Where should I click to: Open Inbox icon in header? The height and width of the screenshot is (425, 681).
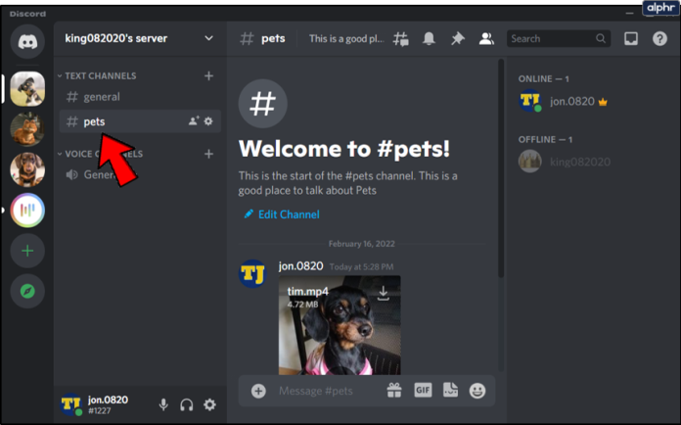pyautogui.click(x=631, y=38)
